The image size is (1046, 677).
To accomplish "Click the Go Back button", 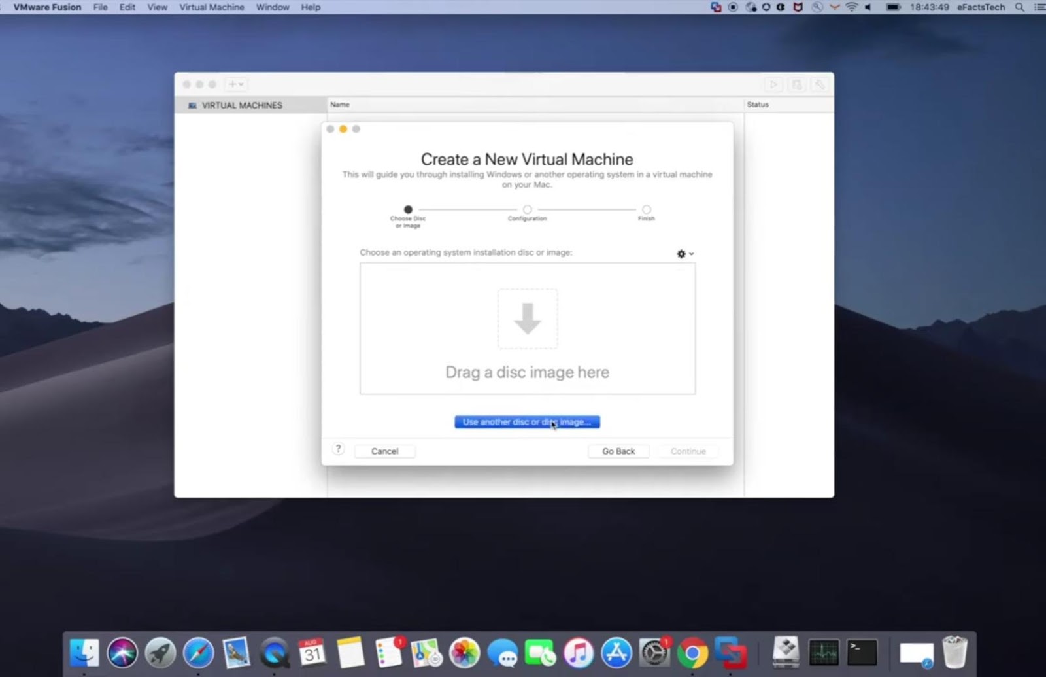I will pos(618,451).
